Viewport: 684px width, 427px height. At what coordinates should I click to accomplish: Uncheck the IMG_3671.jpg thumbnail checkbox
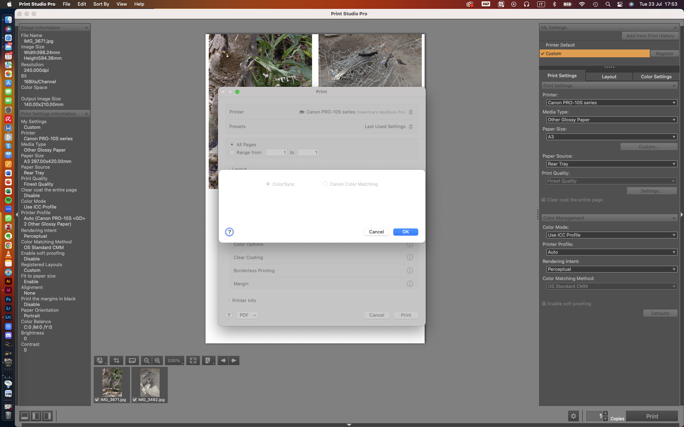[x=97, y=400]
